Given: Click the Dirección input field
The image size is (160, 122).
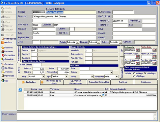Looking at the screenshot, I should [x=64, y=17].
